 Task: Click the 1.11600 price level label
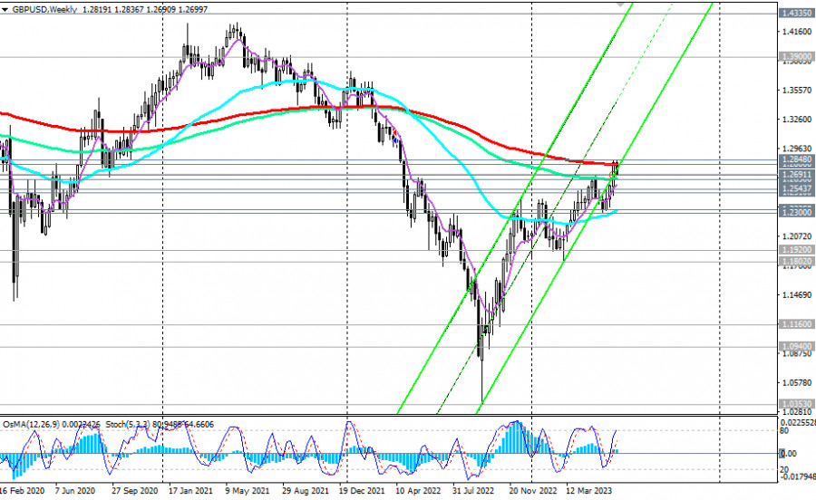click(x=795, y=323)
